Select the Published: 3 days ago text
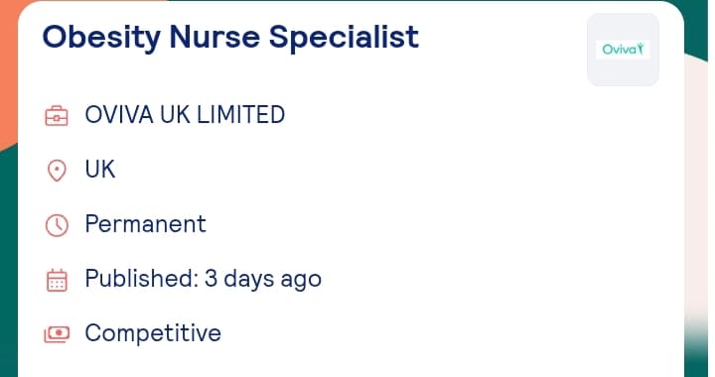The width and height of the screenshot is (715, 377). pyautogui.click(x=203, y=279)
